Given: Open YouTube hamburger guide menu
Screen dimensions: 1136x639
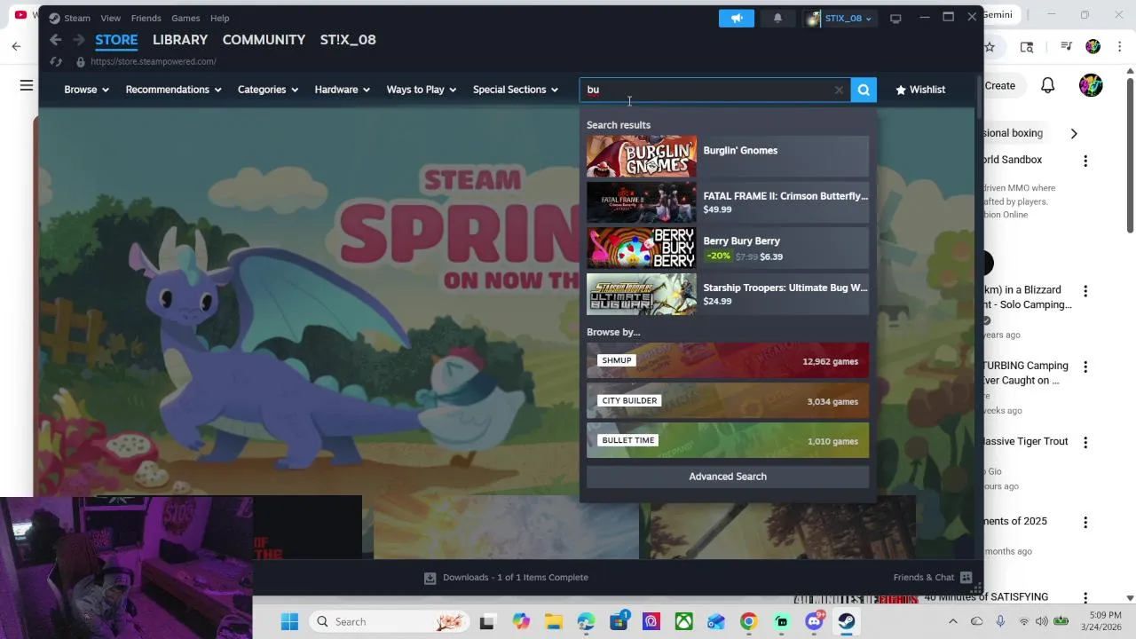Looking at the screenshot, I should pos(27,85).
